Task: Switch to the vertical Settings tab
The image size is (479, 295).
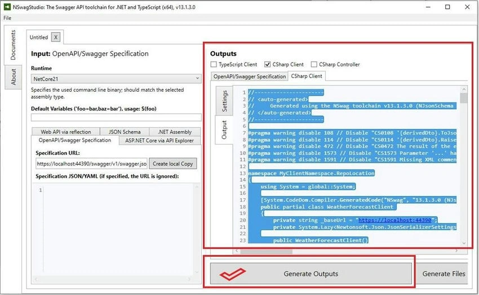Action: coord(224,101)
